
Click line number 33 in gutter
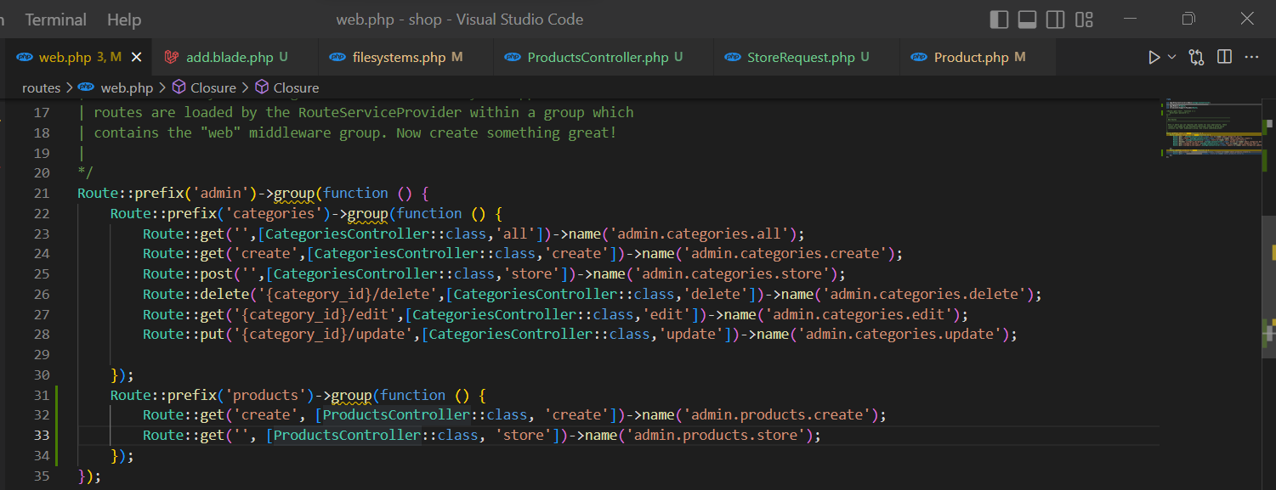(x=42, y=435)
